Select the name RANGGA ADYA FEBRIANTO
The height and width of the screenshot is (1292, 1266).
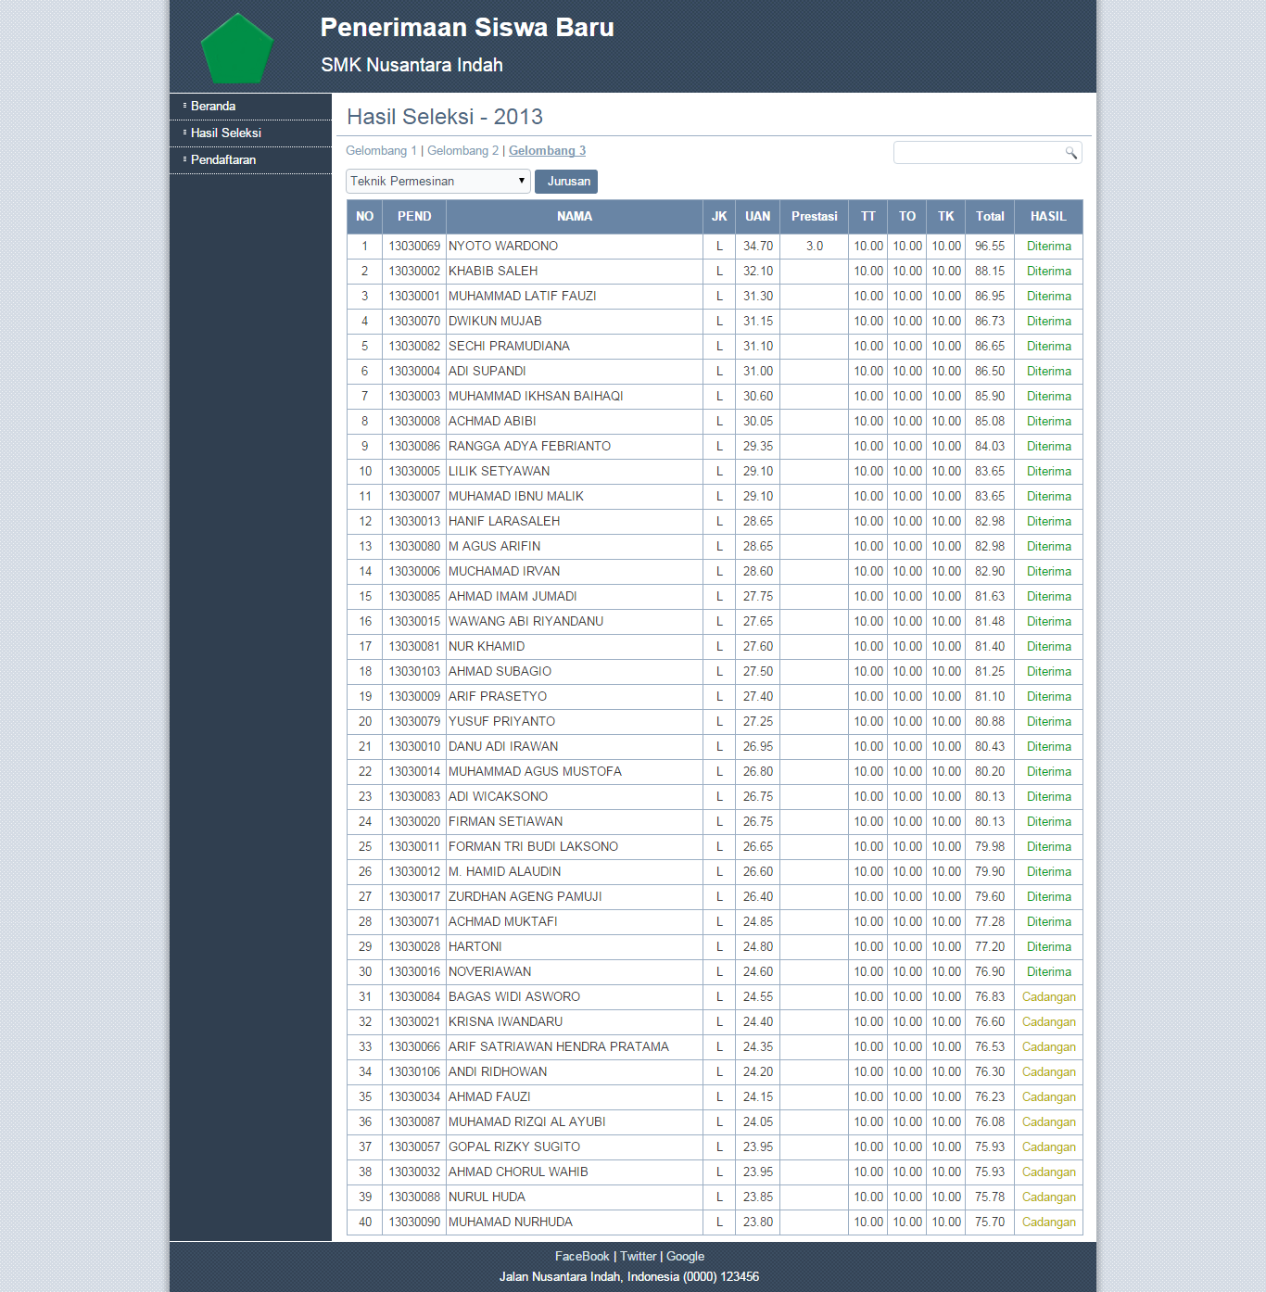(x=530, y=446)
